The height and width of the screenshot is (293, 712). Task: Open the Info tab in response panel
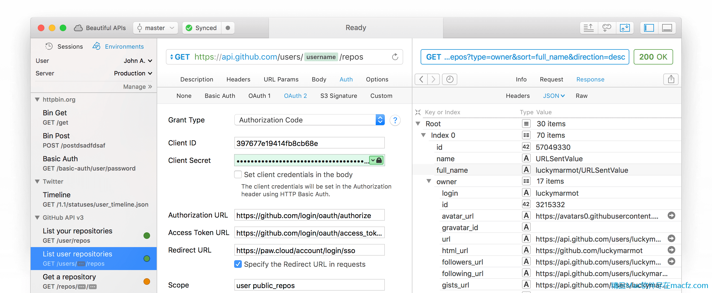[x=521, y=80]
